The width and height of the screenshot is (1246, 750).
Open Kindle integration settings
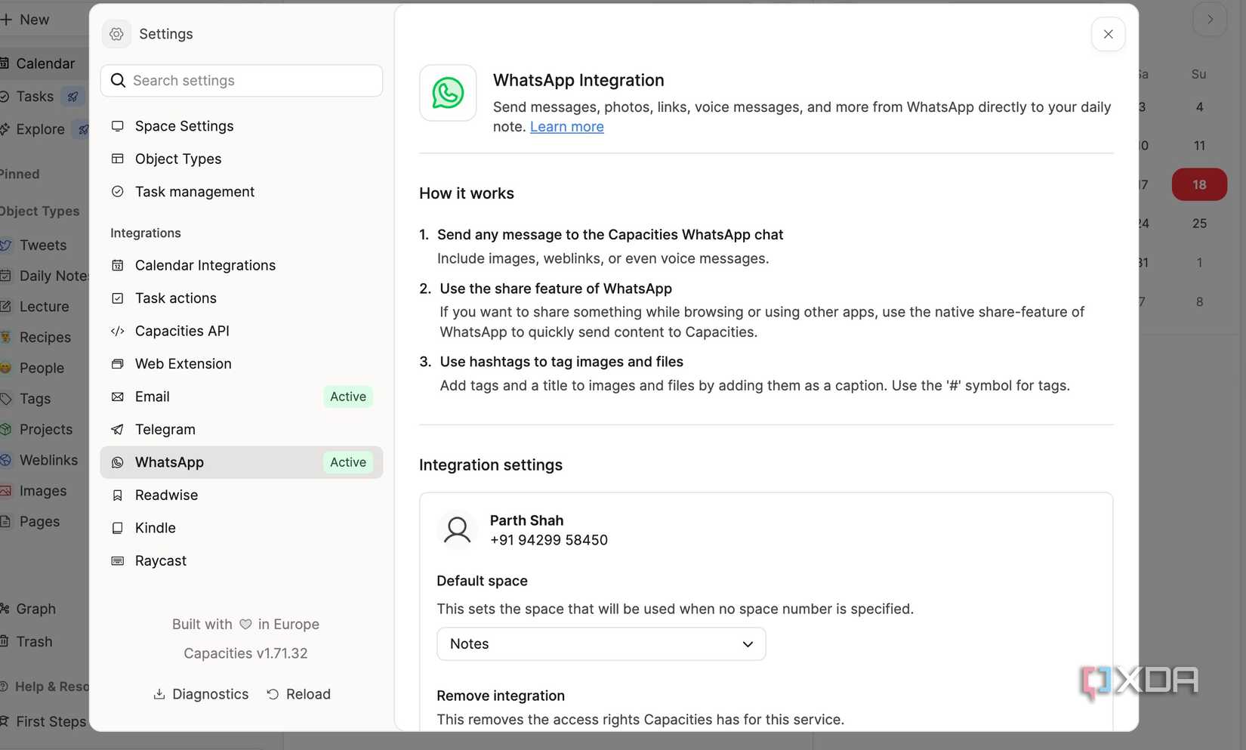coord(242,528)
